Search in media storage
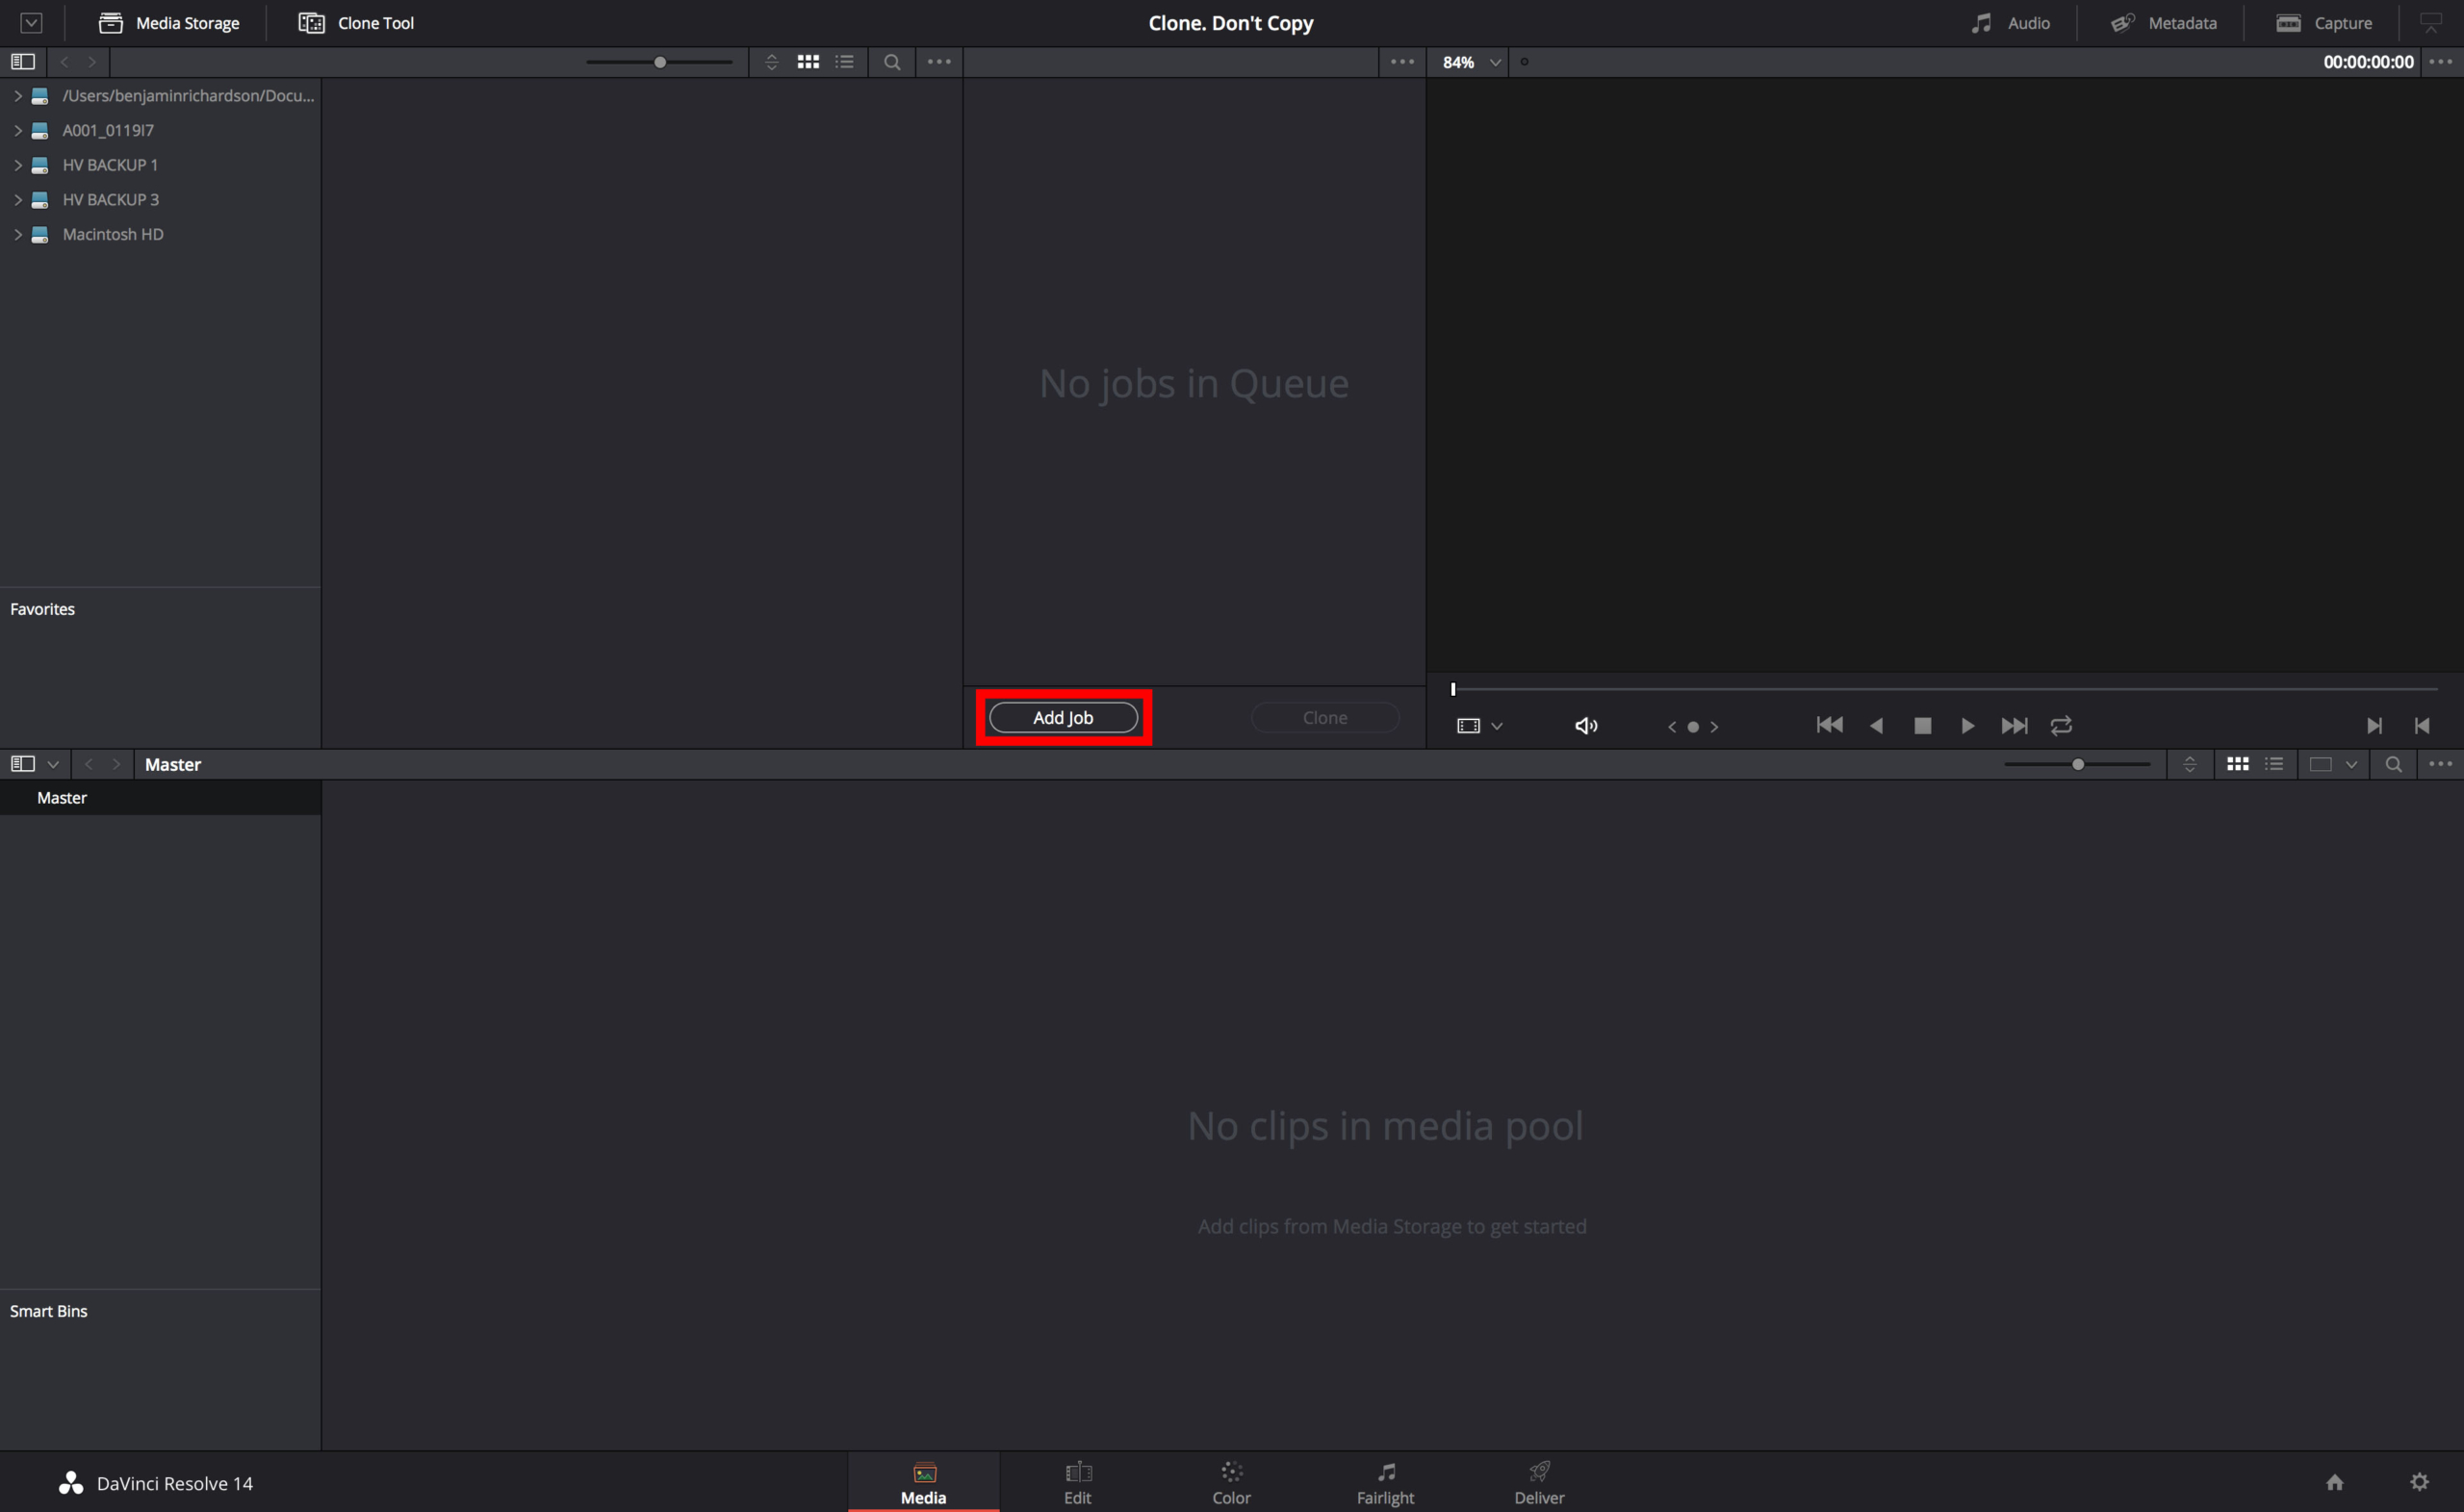The width and height of the screenshot is (2464, 1512). [892, 62]
